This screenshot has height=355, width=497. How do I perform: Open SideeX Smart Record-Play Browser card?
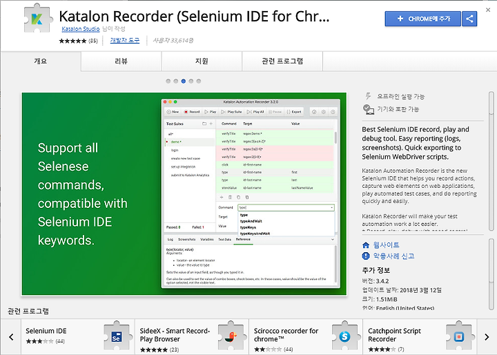pyautogui.click(x=192, y=337)
